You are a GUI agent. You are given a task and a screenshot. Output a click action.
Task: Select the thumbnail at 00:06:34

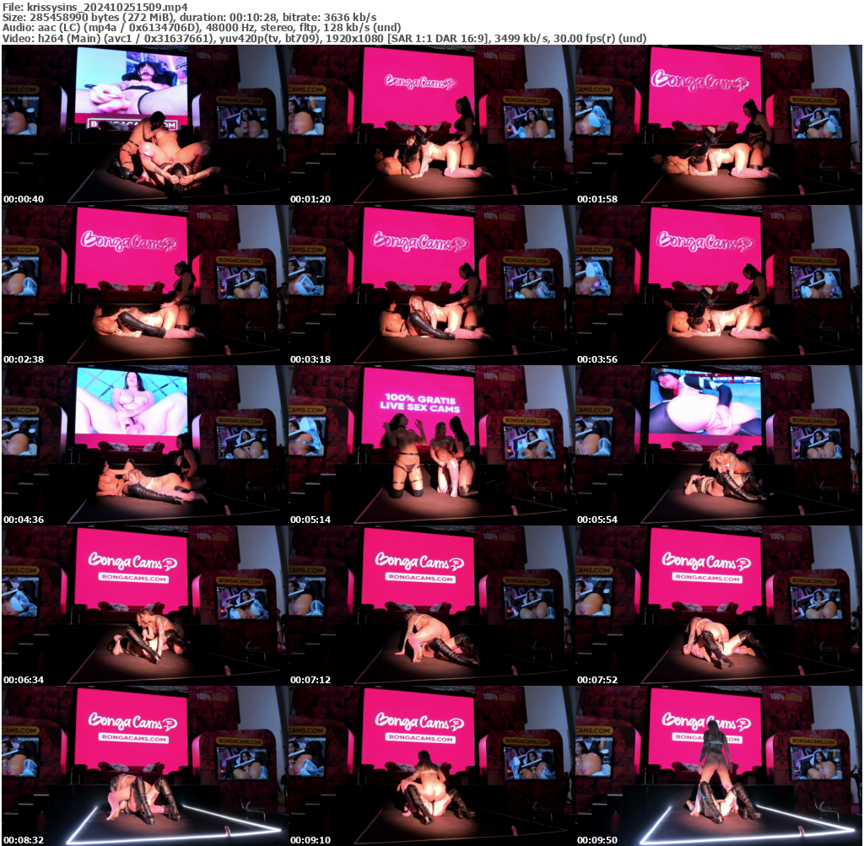point(143,603)
